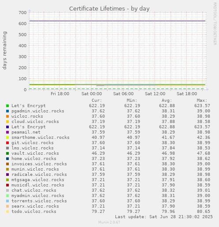Click the musicdl.wicloz.rocks legend label
219x227 pixels.
(x=38, y=185)
